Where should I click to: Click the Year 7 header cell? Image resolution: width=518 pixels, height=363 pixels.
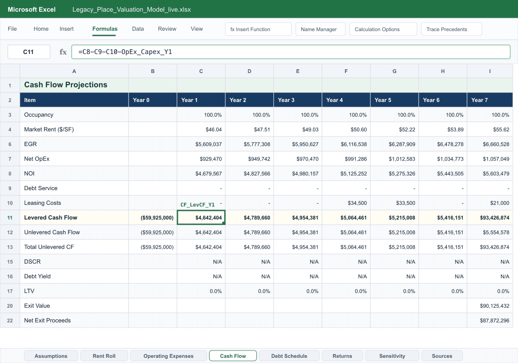pos(490,100)
